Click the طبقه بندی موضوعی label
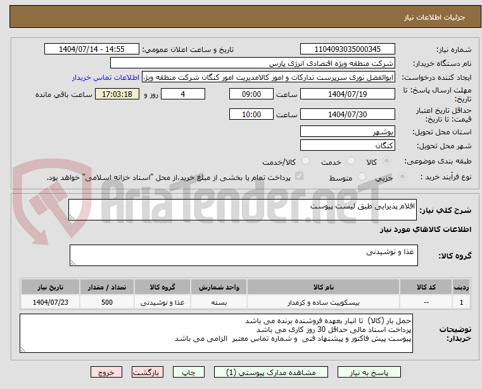 point(438,161)
